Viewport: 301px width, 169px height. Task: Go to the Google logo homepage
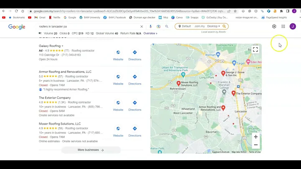[17, 27]
